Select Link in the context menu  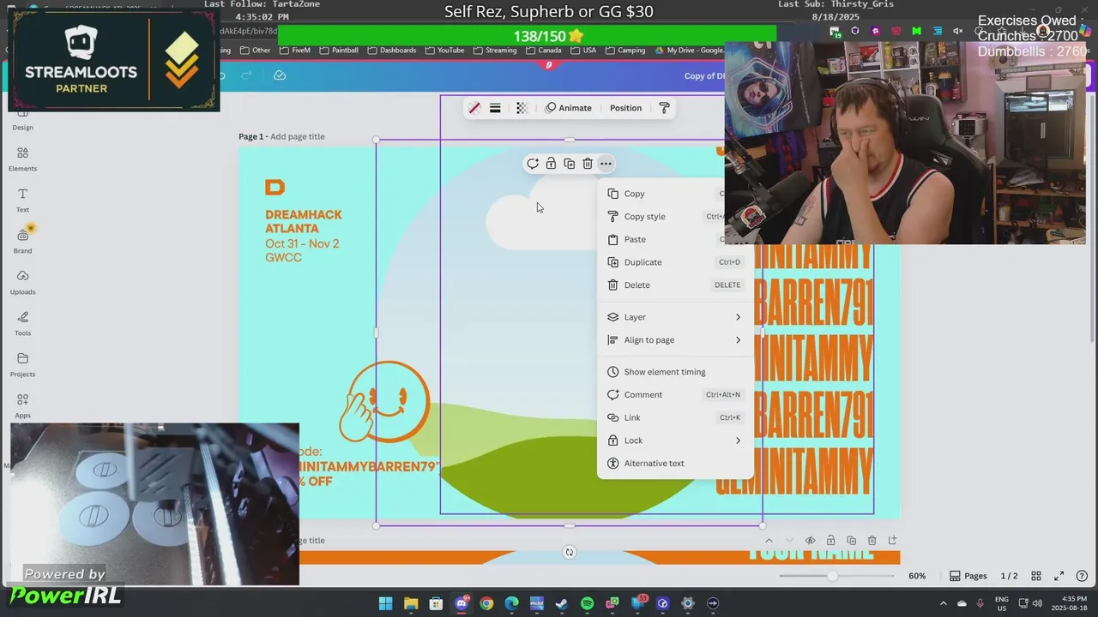tap(675, 417)
